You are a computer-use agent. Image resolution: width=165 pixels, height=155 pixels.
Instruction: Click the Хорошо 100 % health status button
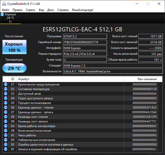tap(14, 47)
